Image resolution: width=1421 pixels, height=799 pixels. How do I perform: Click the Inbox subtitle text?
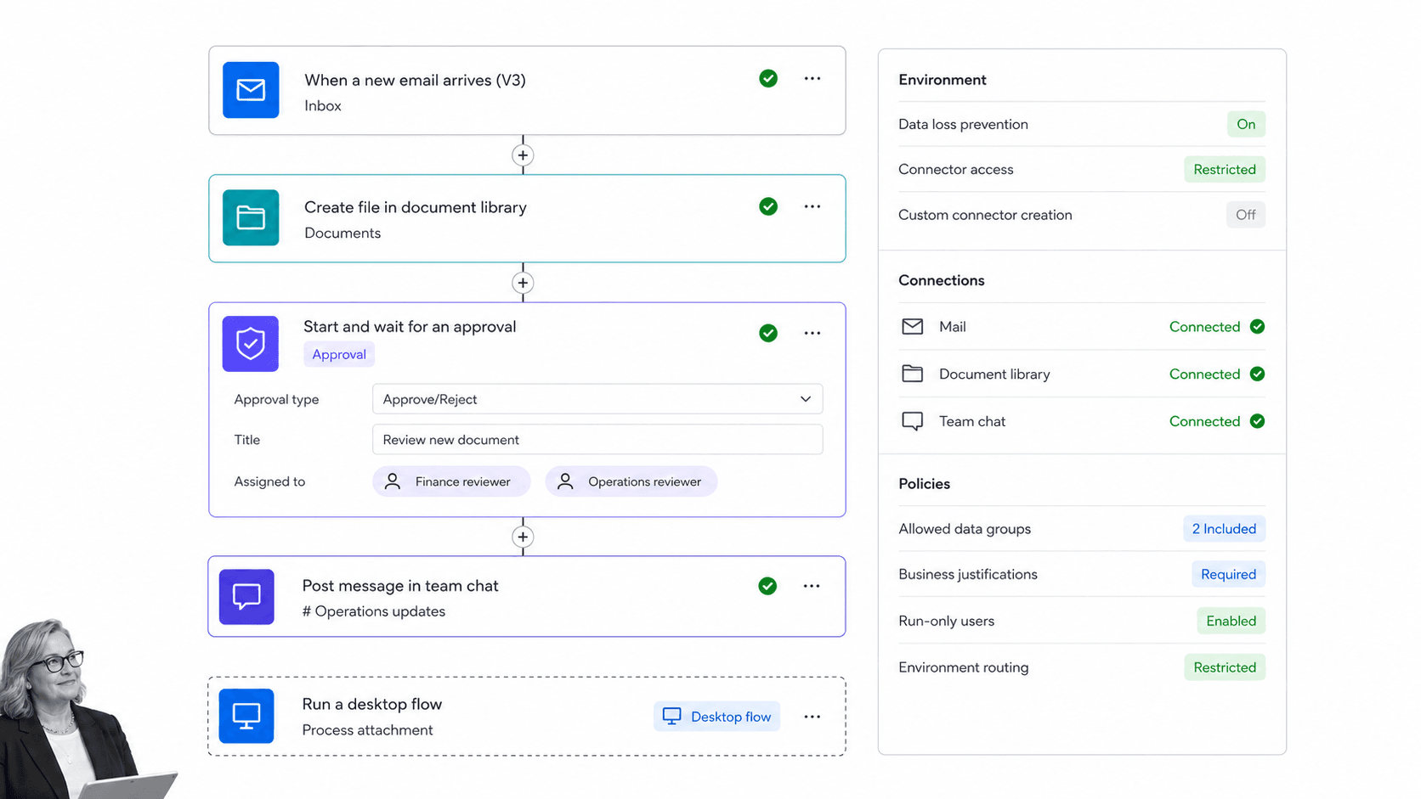click(323, 106)
